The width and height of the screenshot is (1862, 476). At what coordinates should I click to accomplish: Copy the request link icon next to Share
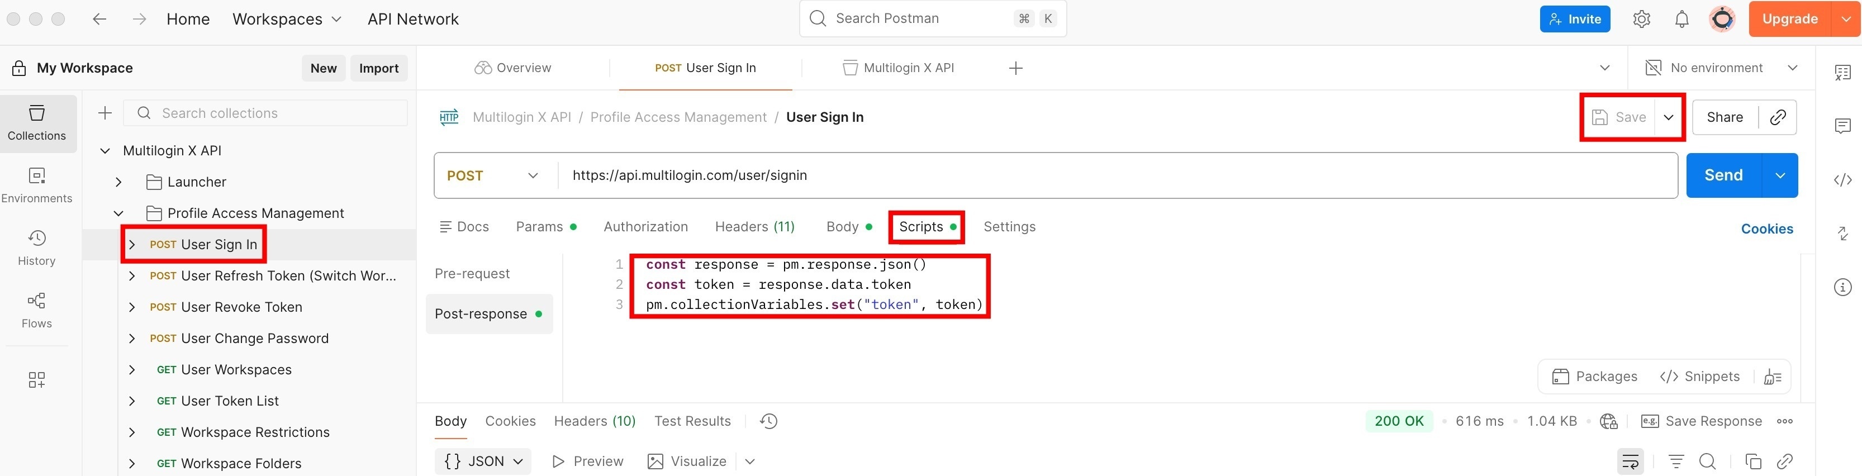click(1778, 117)
